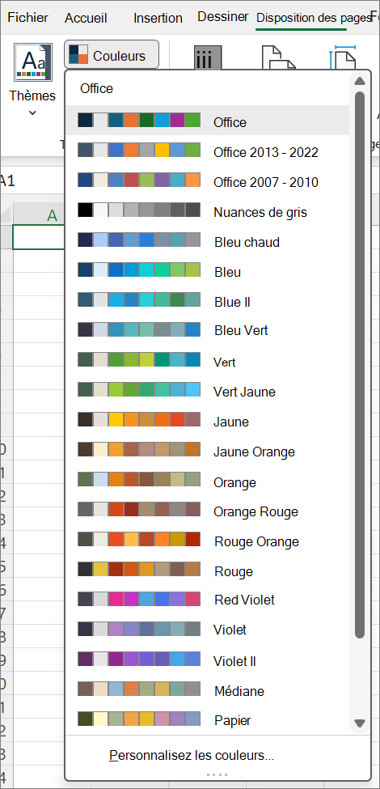Select the Rouge Orange color set
Image resolution: width=380 pixels, height=789 pixels.
click(208, 541)
